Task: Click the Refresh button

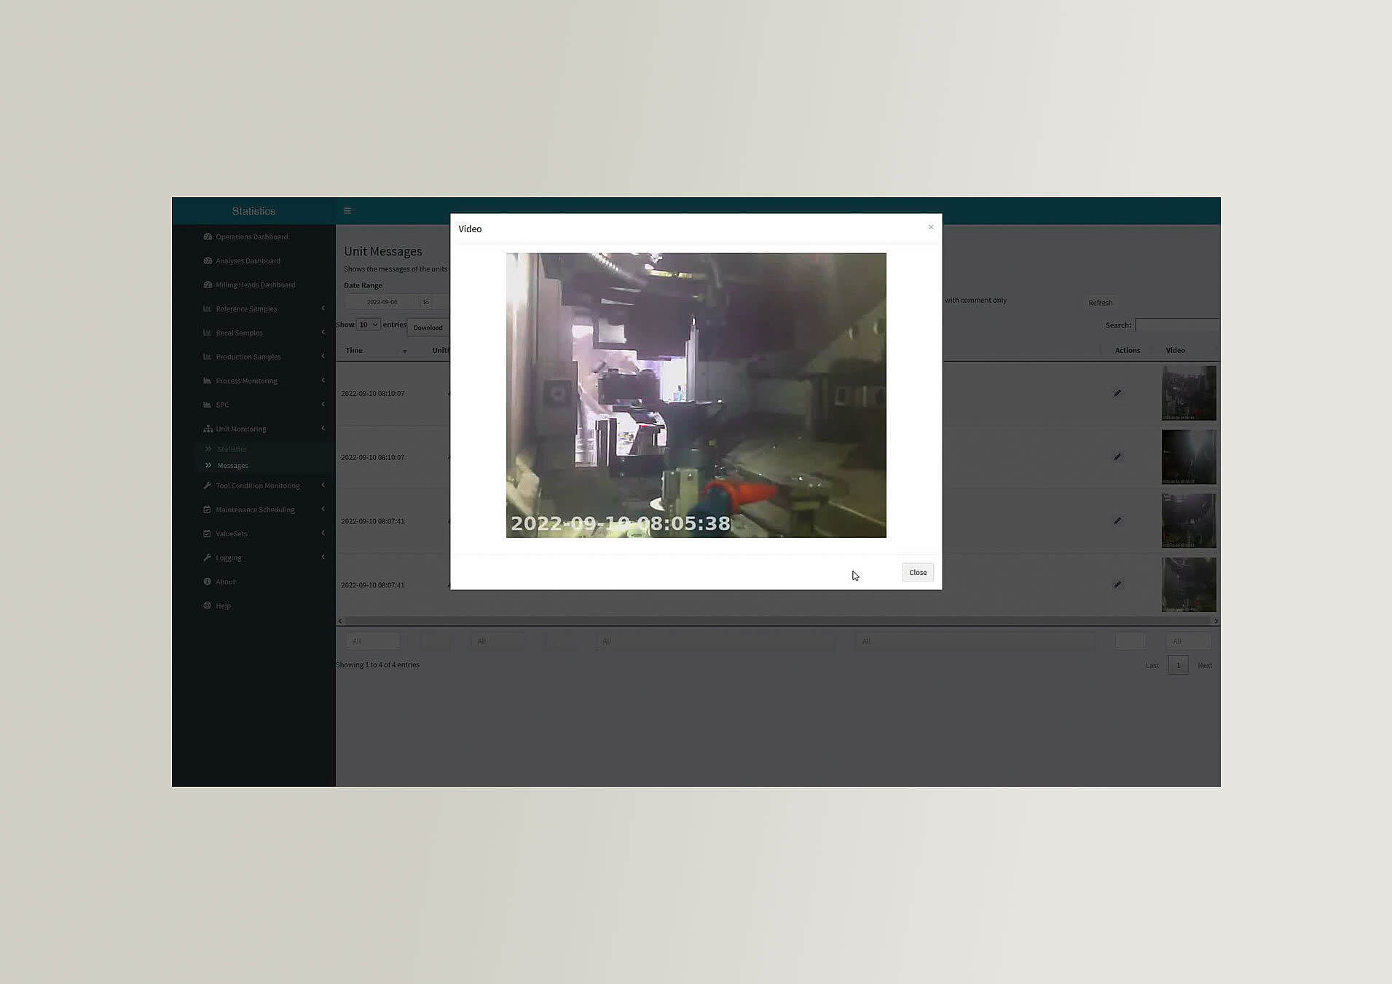Action: pyautogui.click(x=1101, y=303)
